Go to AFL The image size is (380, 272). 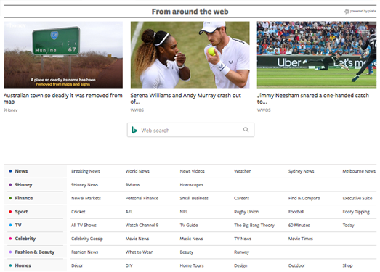tap(129, 212)
